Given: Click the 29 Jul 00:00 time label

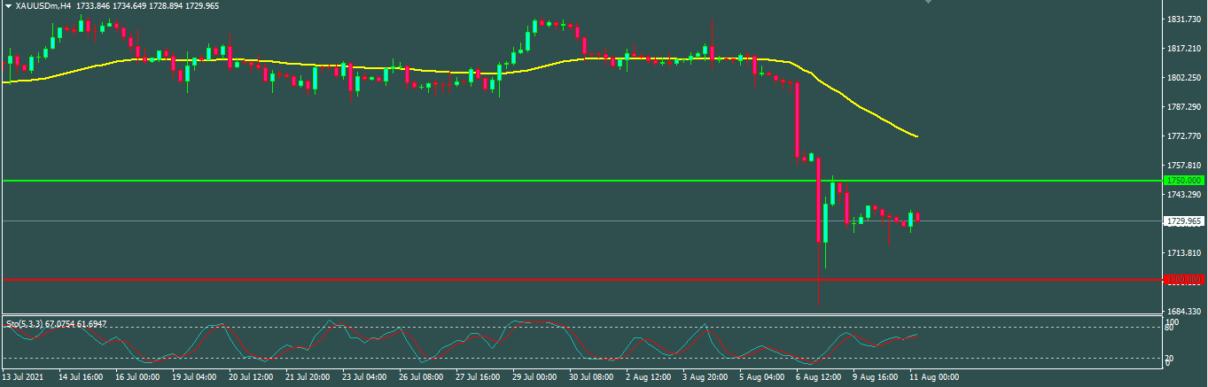Looking at the screenshot, I should (537, 376).
